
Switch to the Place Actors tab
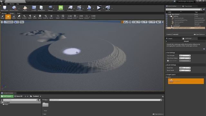[187, 6]
